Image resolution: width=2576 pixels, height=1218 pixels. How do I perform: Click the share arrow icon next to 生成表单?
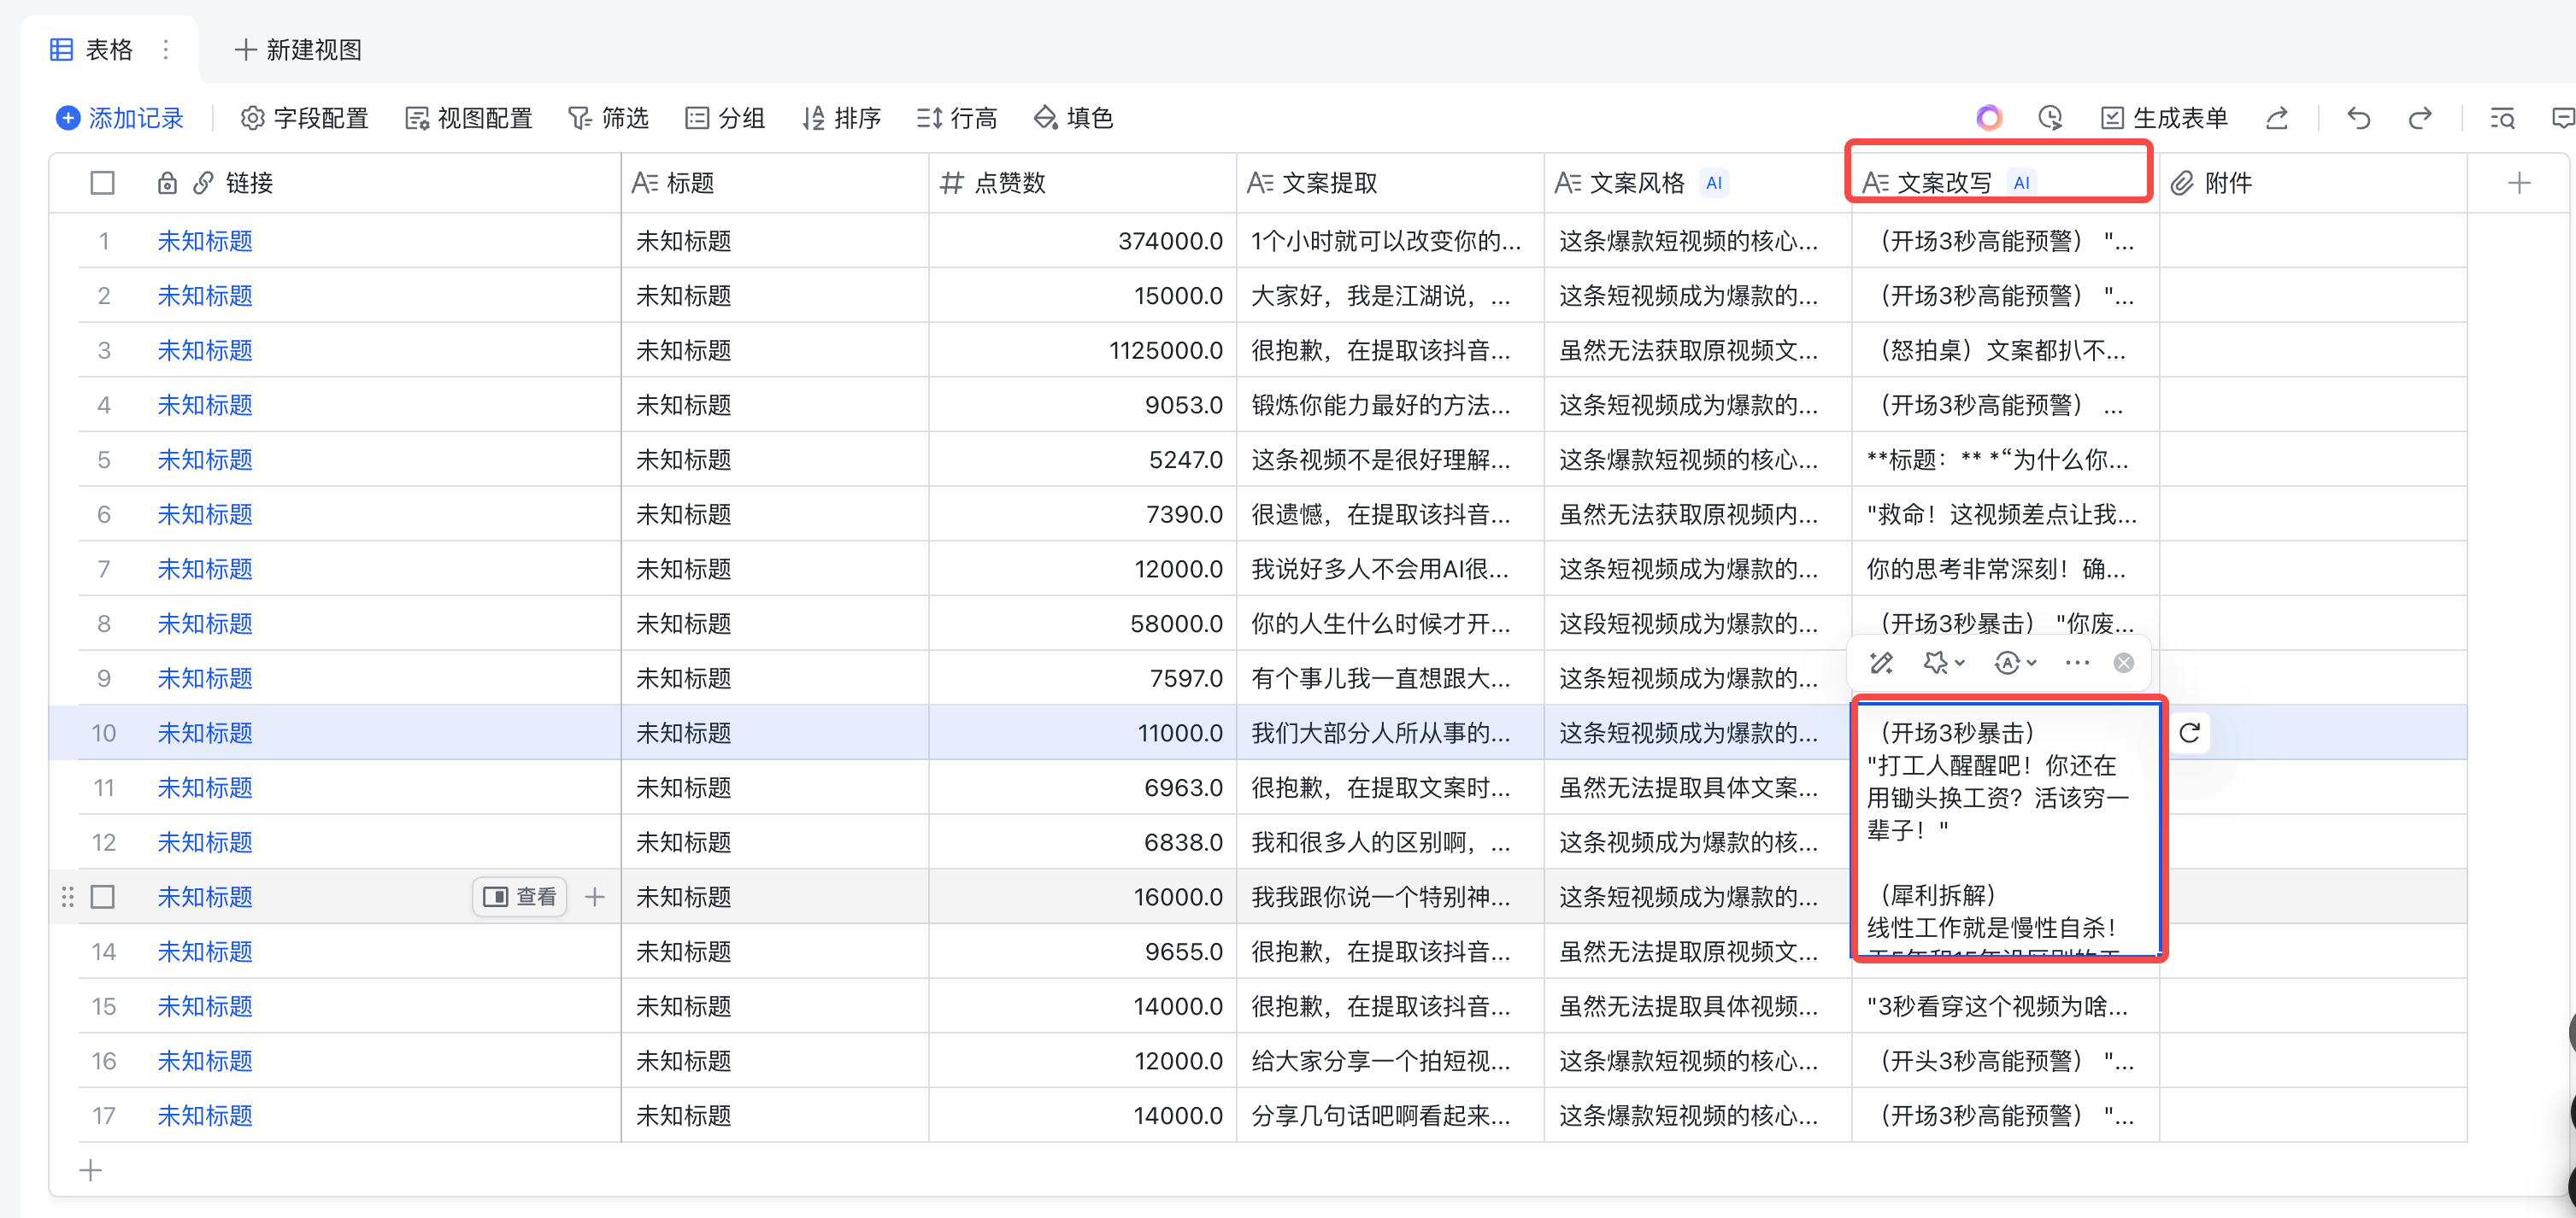click(x=2276, y=118)
